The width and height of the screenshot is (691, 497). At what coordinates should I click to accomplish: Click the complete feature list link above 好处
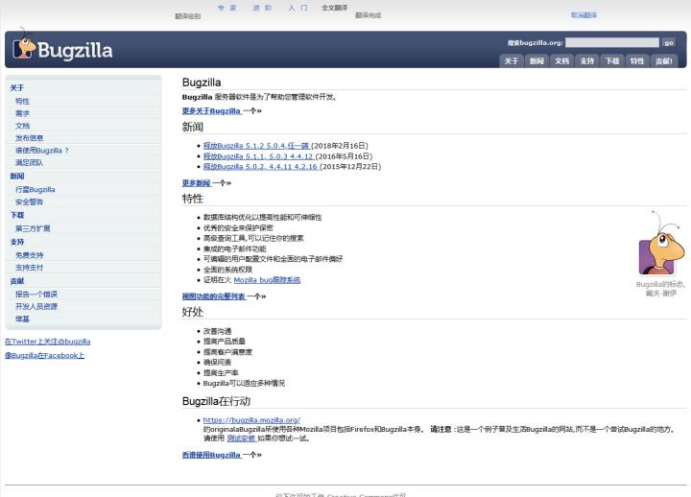click(x=214, y=296)
